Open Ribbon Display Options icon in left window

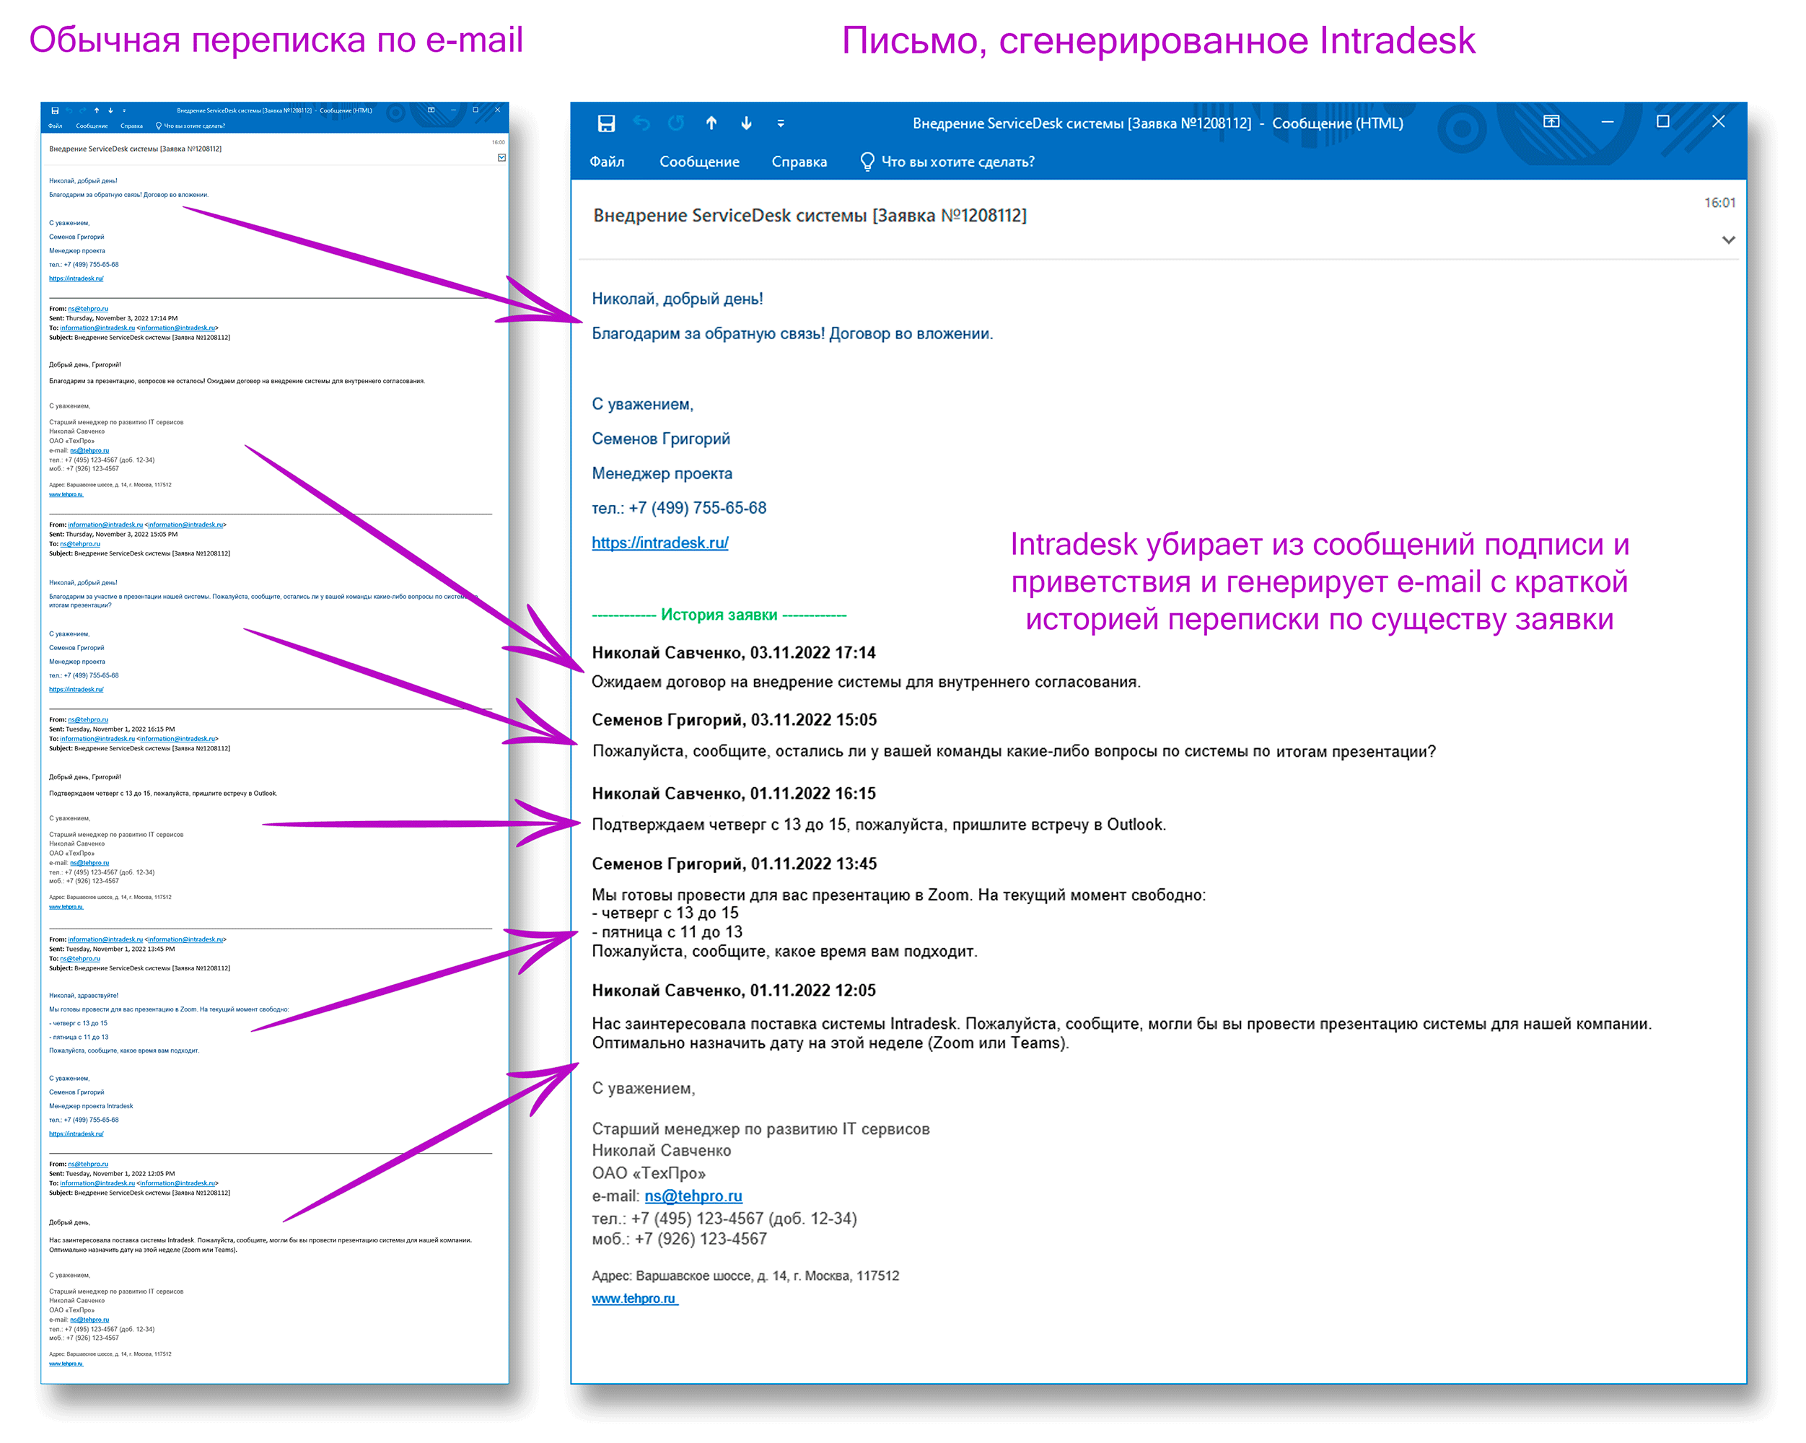431,110
